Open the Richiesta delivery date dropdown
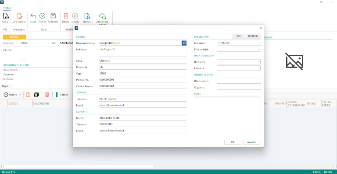Image resolution: width=337 pixels, height=174 pixels. [259, 62]
